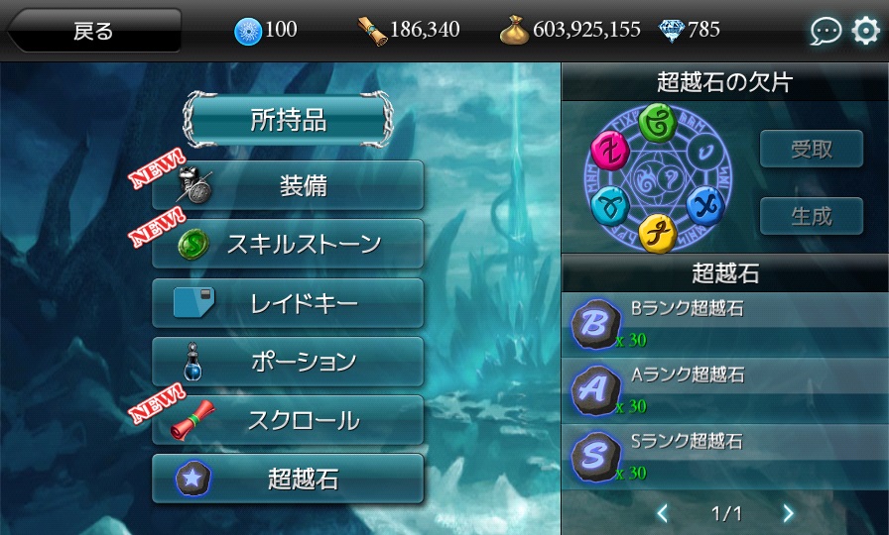The width and height of the screenshot is (889, 535).
Task: Select the Sランク超越石 list item
Action: [x=724, y=457]
